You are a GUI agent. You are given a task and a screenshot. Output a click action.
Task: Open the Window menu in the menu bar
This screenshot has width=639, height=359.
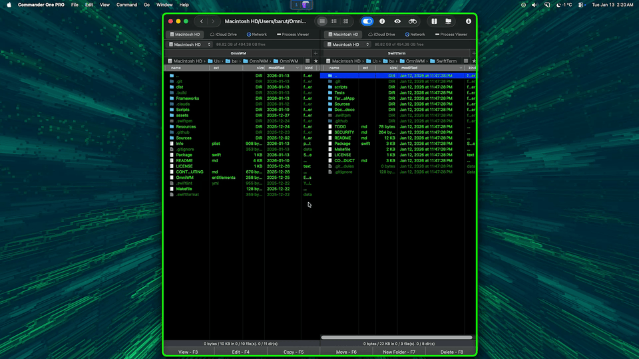click(164, 5)
